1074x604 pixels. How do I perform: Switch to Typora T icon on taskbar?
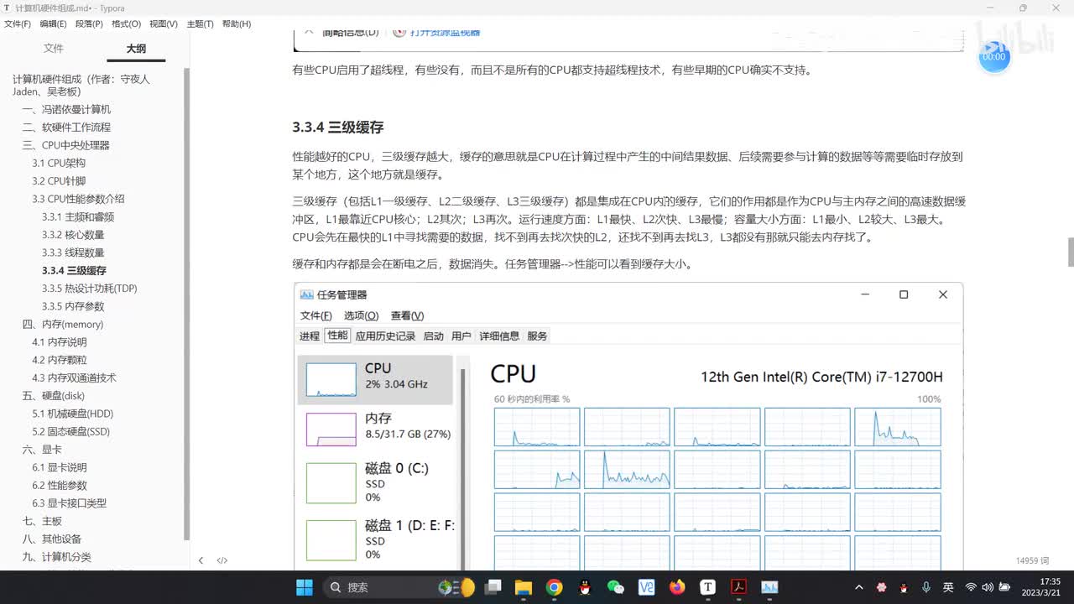pyautogui.click(x=707, y=587)
